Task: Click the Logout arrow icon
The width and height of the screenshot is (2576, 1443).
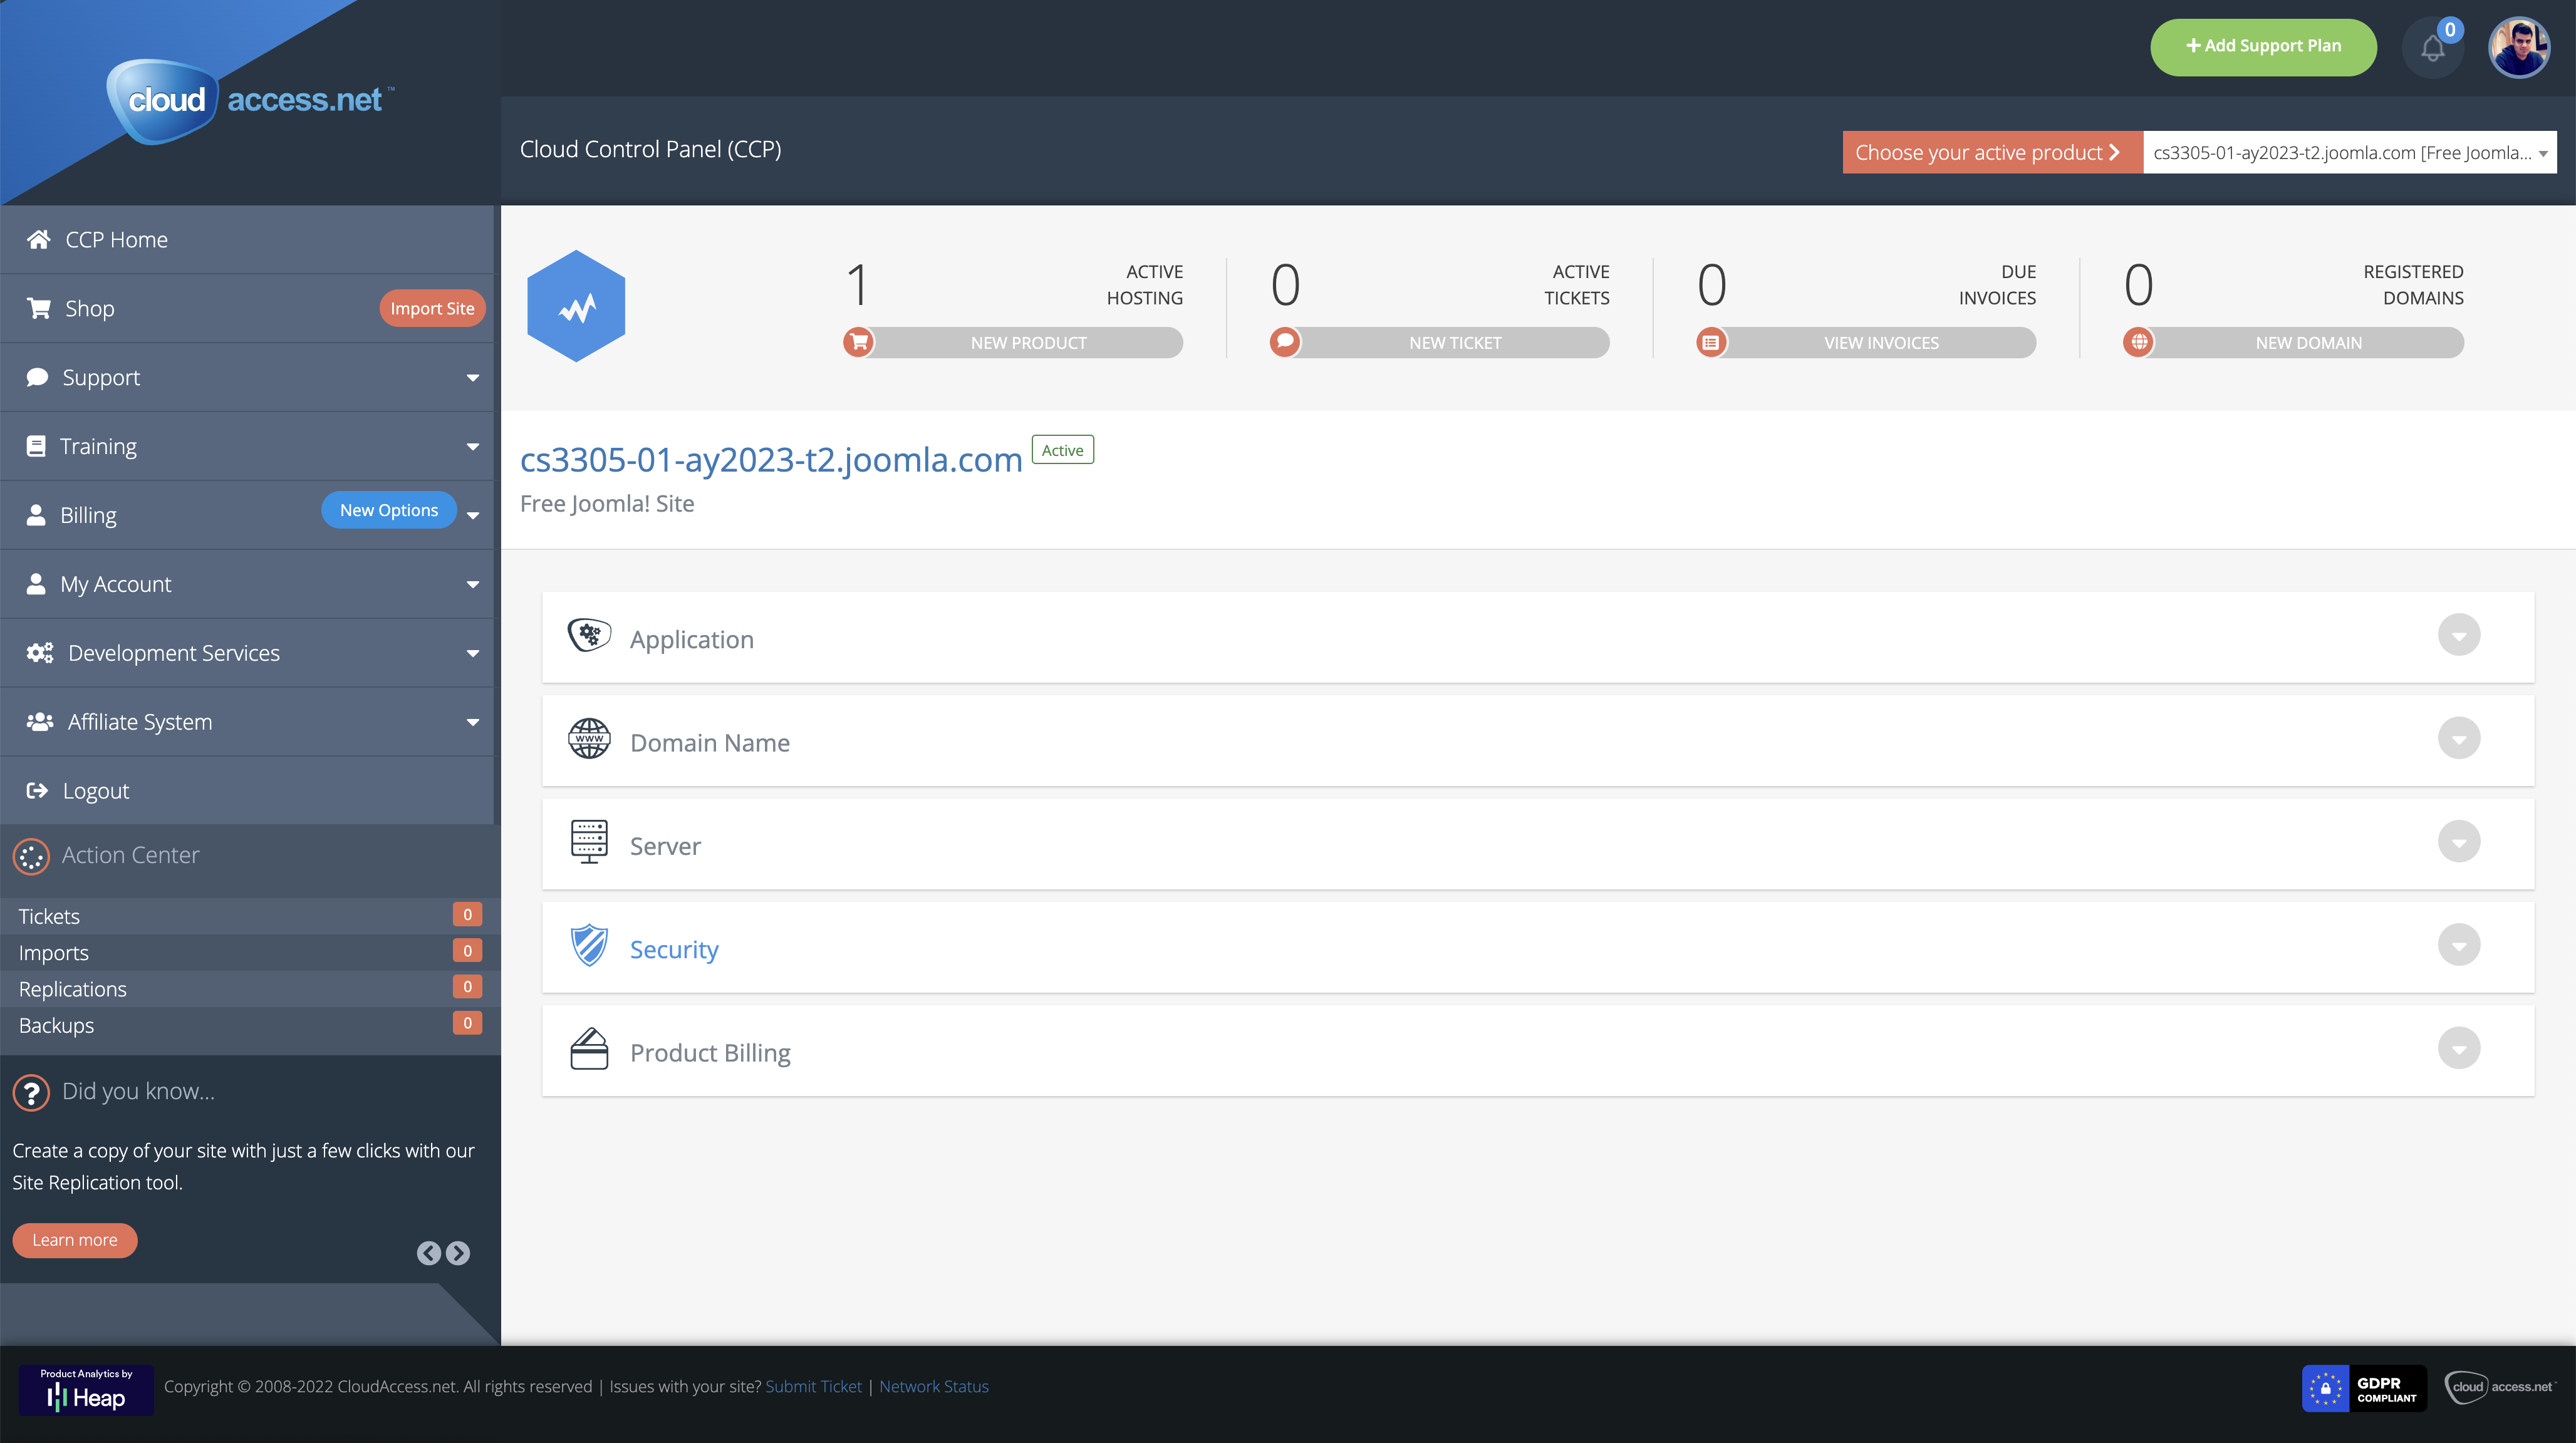Action: pos(37,791)
